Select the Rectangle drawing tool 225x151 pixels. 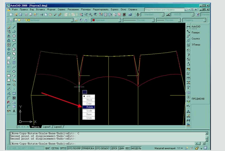click(14, 40)
